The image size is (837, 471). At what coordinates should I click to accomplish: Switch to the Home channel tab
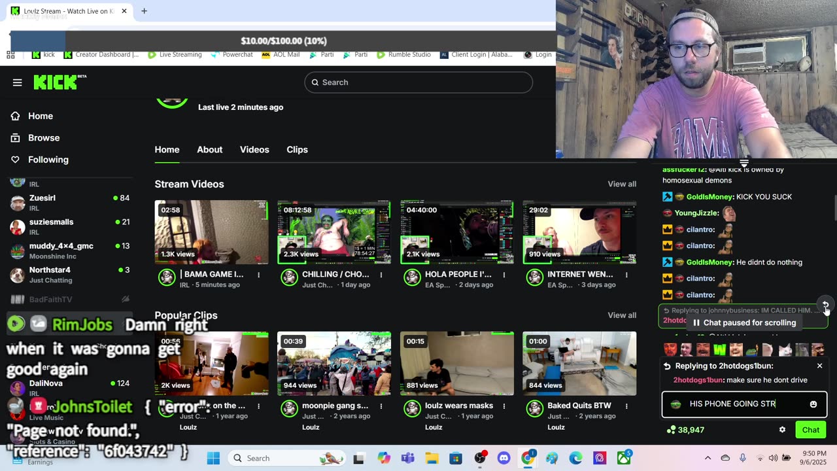tap(167, 150)
